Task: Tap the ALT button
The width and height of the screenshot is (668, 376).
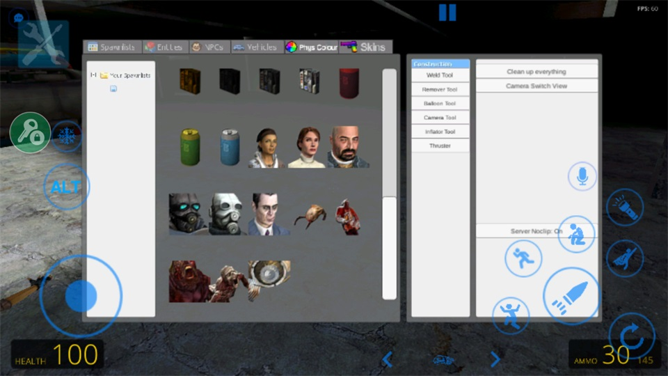Action: (66, 187)
